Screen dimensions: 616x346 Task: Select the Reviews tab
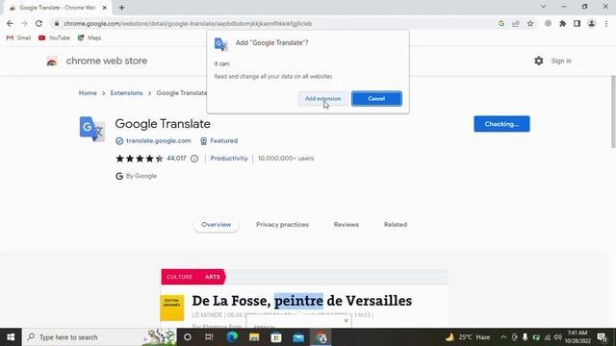click(x=346, y=225)
